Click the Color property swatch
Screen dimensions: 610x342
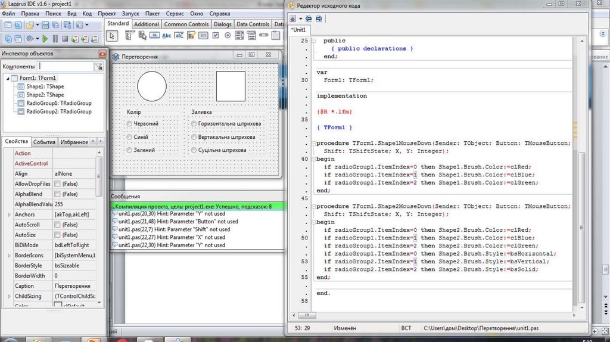coord(58,306)
